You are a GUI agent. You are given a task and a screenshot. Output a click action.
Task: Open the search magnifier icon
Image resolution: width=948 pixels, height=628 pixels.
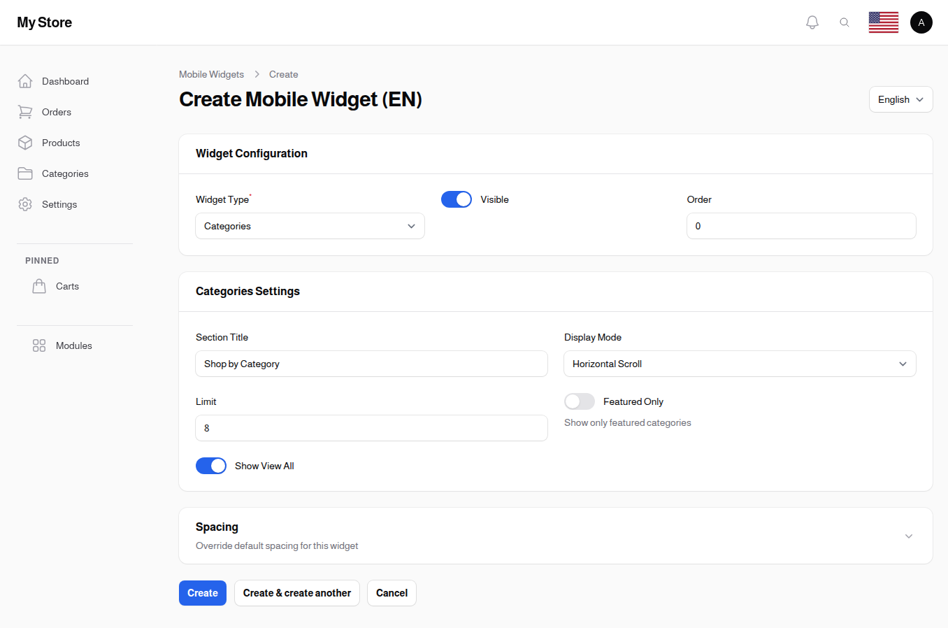click(845, 22)
